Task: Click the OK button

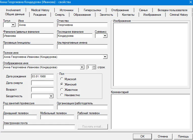Action: 142,136
